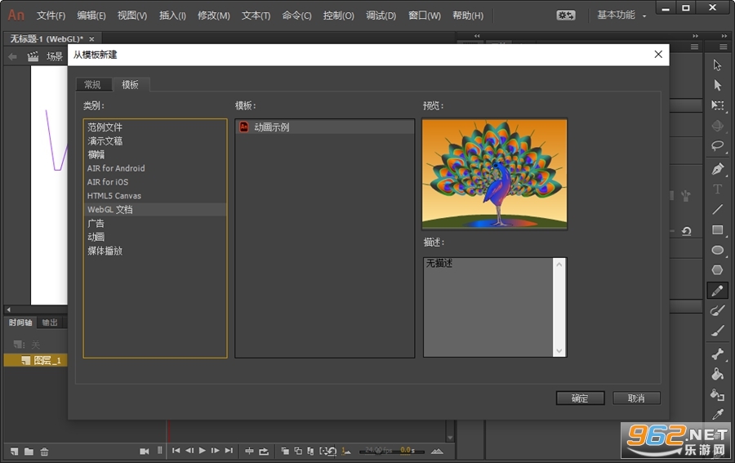This screenshot has height=463, width=735.
Task: Open the 帮助(H) menu
Action: (468, 16)
